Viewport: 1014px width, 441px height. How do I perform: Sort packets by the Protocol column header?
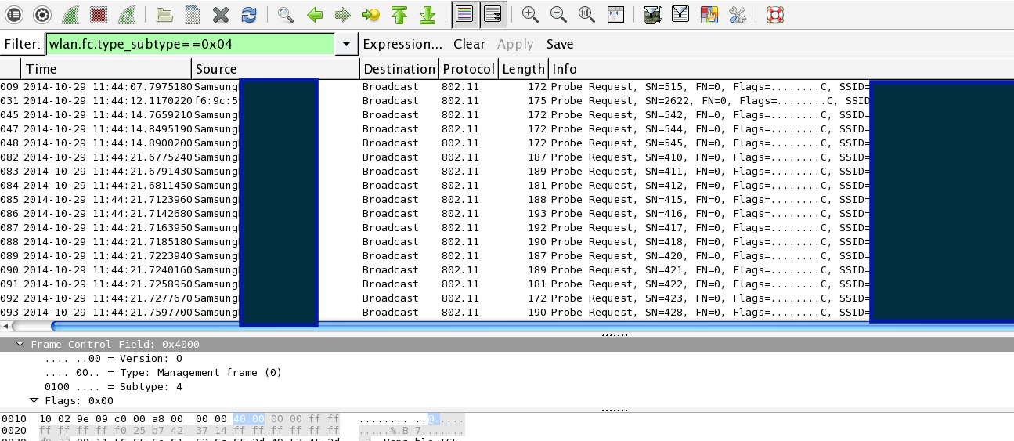point(468,69)
